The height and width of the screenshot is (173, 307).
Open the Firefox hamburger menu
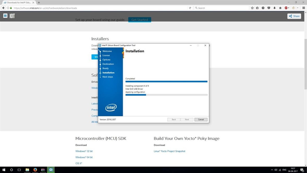click(304, 8)
